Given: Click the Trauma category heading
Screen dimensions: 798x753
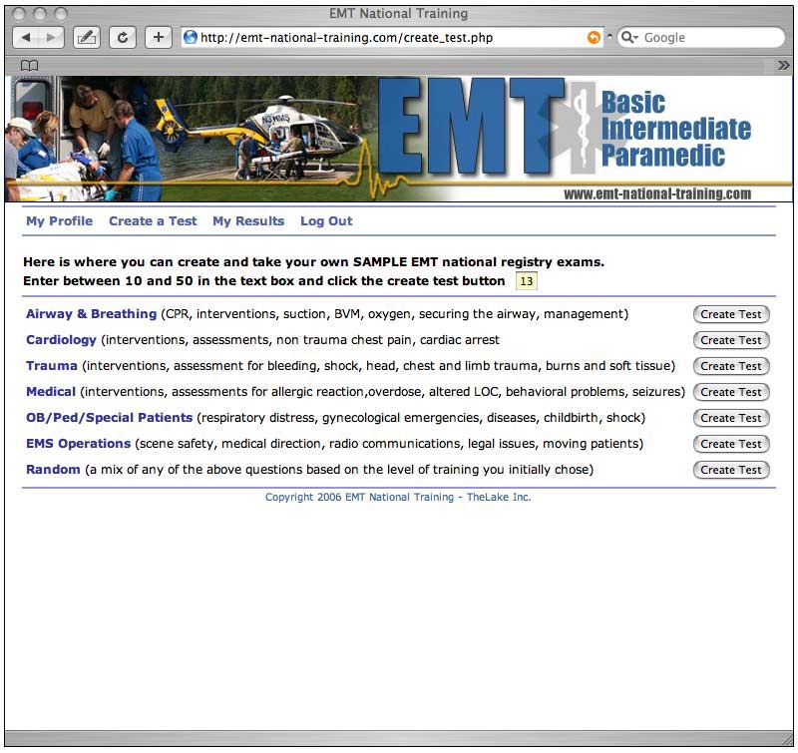Looking at the screenshot, I should tap(52, 366).
